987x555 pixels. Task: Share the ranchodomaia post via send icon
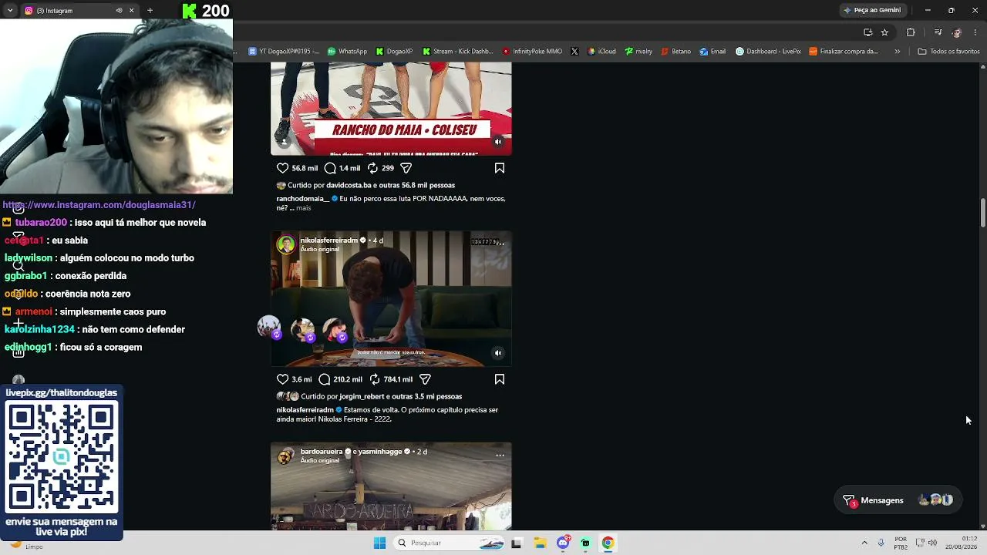(x=406, y=168)
